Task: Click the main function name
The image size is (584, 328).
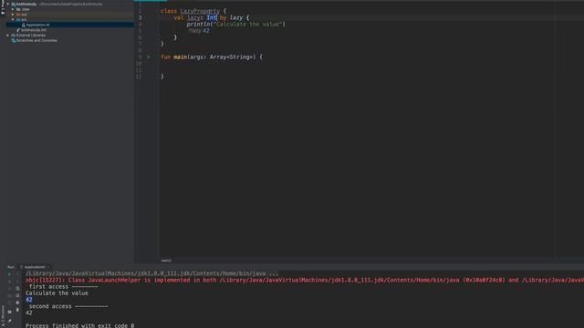Action: 181,56
